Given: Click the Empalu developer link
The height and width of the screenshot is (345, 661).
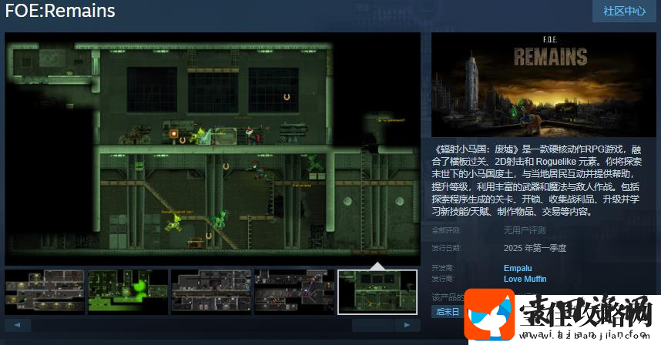Looking at the screenshot, I should (x=517, y=268).
